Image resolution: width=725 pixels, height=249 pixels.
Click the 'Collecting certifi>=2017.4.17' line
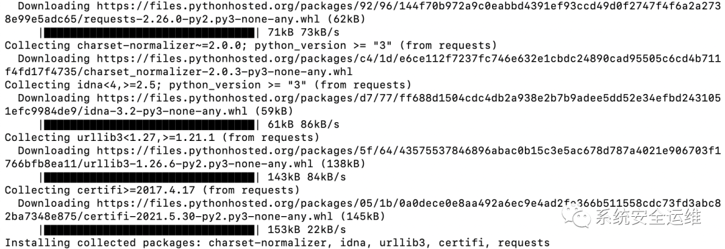[x=152, y=191]
